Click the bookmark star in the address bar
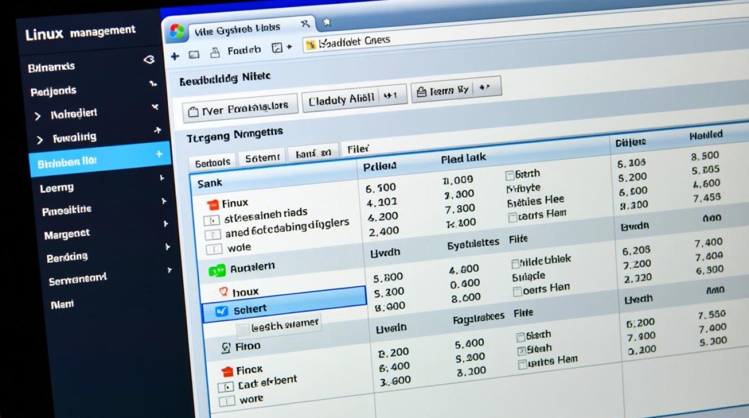 (x=327, y=23)
